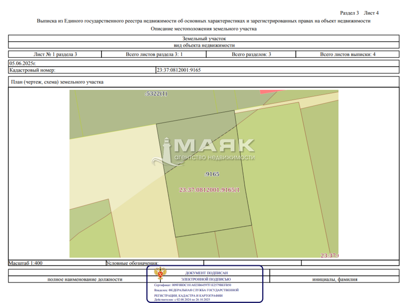Click the parcel label :5322(1) on map
Viewport: 406px width, 303px height.
coord(156,94)
